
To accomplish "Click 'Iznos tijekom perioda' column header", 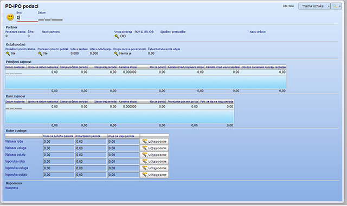I will tap(91, 136).
